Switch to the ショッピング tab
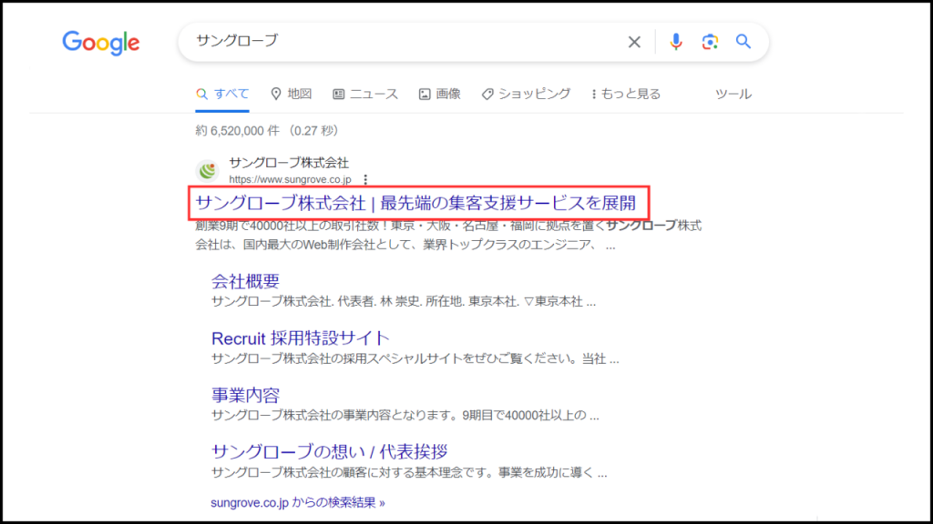 point(526,94)
